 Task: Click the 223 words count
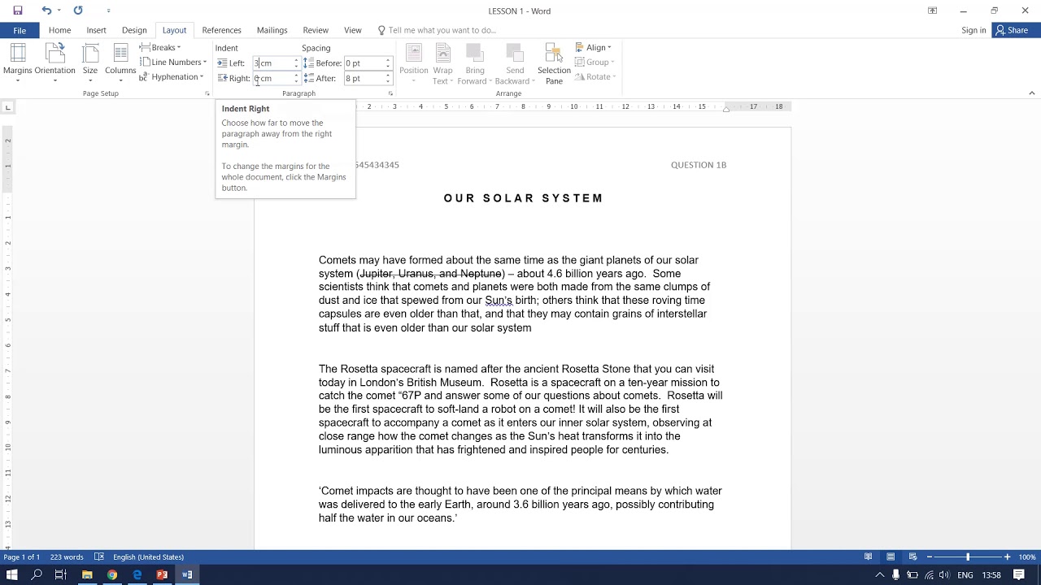pos(67,557)
